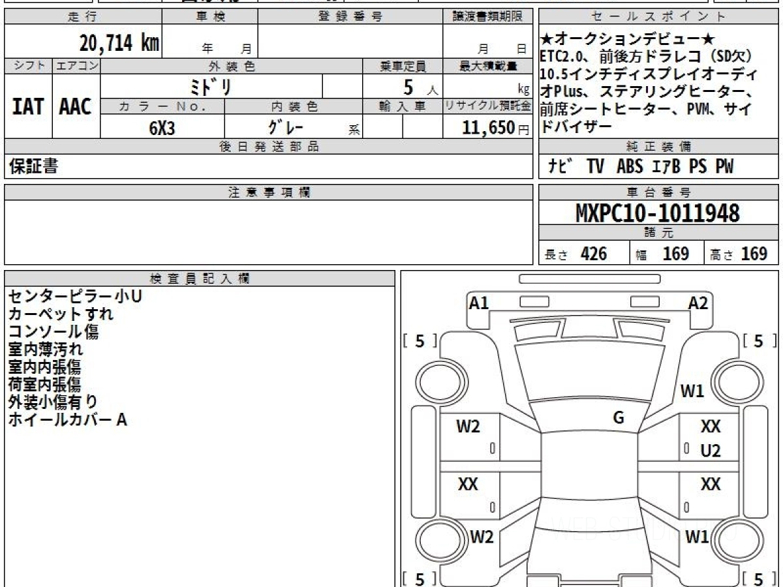Click the U2 dent marker on the car diagram
783x587 pixels.
tap(710, 451)
